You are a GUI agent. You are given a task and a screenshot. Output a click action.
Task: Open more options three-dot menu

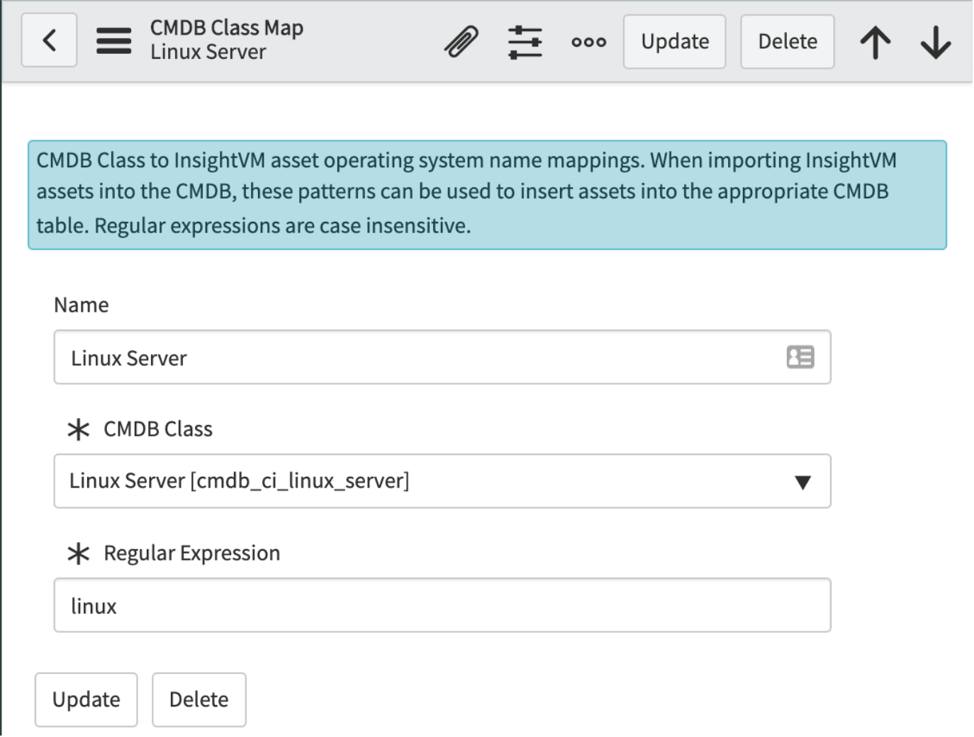[588, 42]
